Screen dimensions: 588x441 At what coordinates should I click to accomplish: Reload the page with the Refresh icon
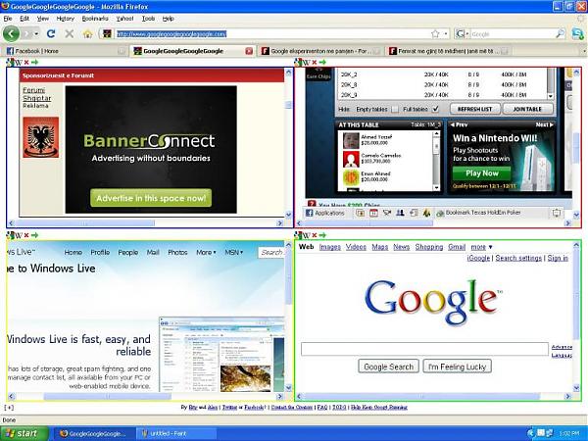coord(51,33)
